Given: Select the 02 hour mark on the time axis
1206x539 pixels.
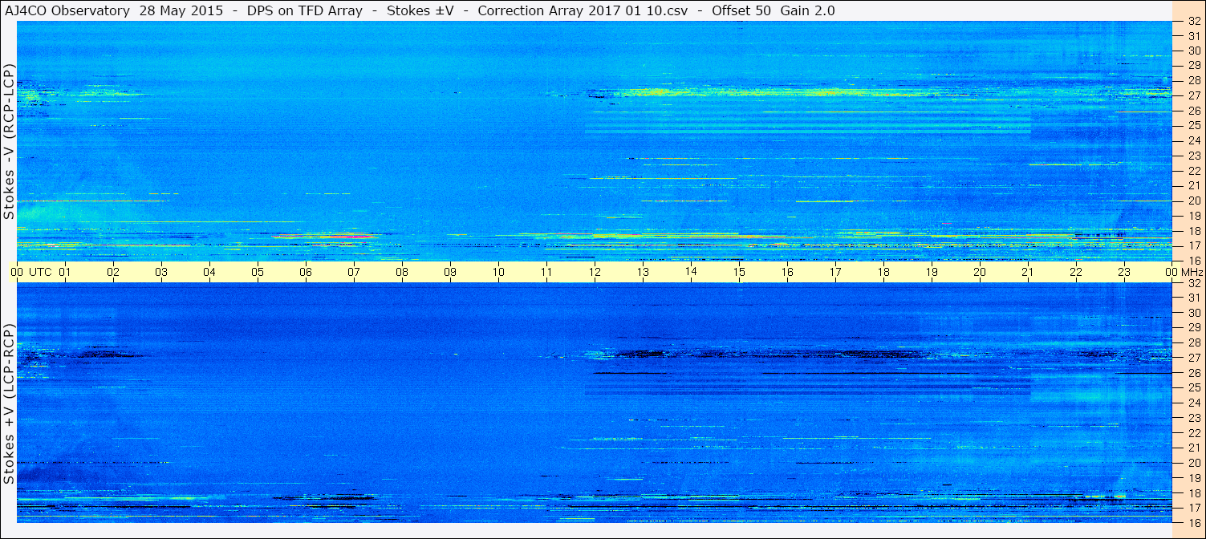Looking at the screenshot, I should 113,272.
